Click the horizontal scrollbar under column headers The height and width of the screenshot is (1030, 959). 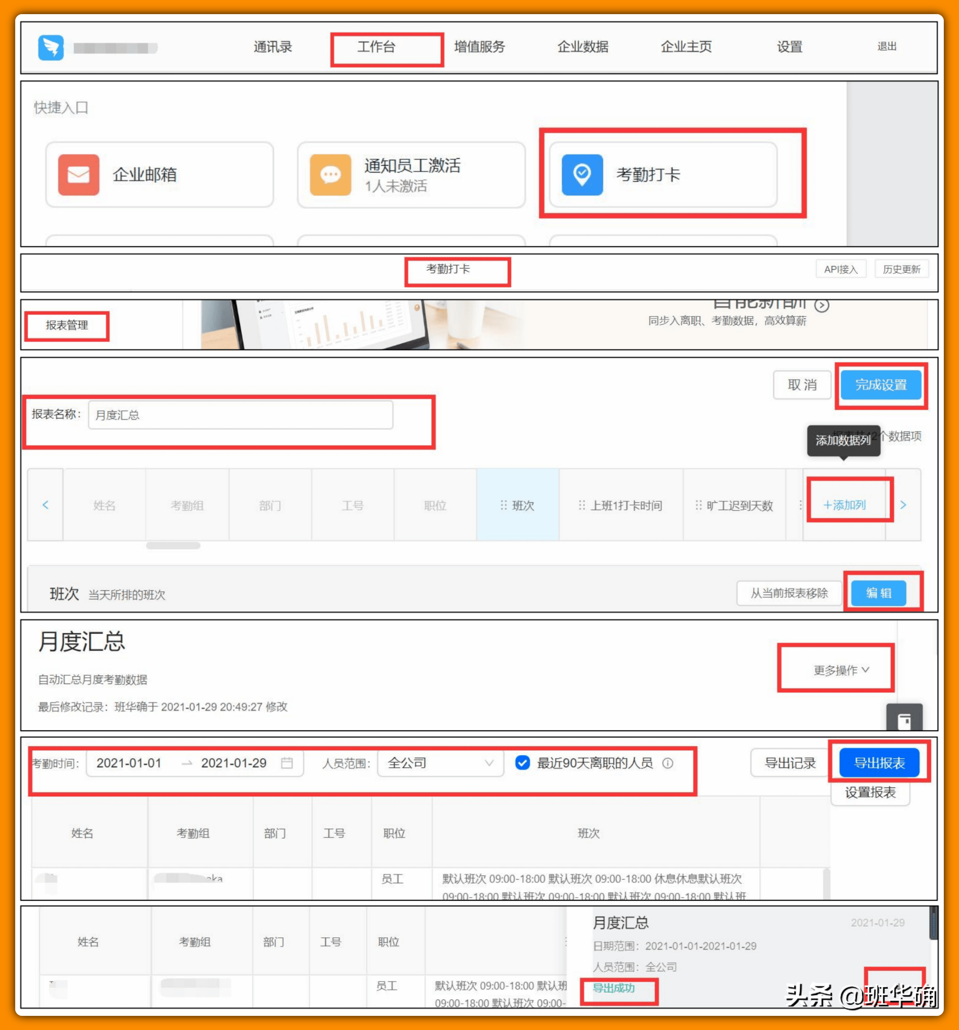(173, 546)
